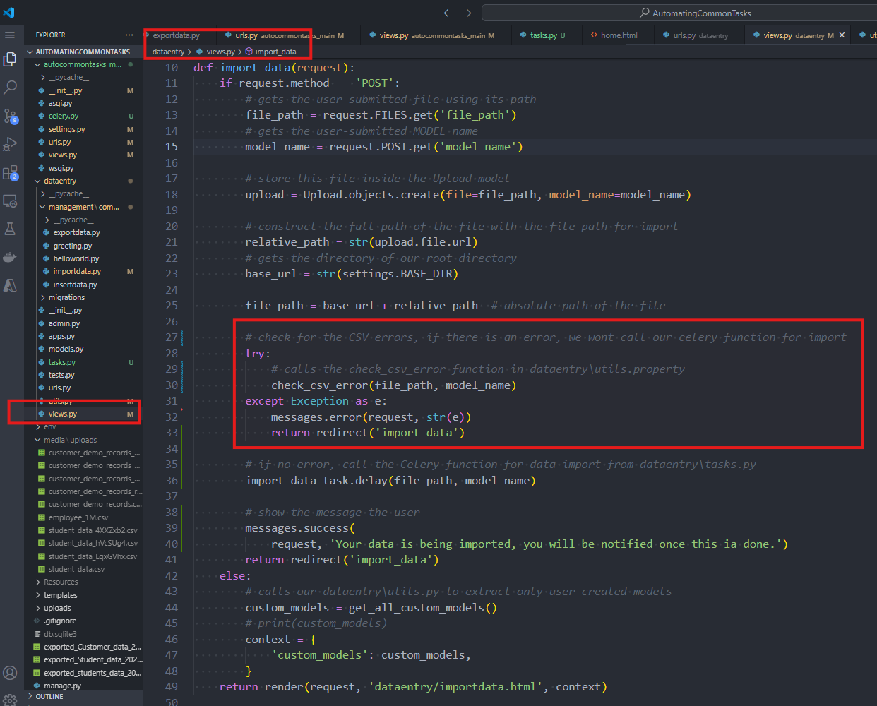Expand the uploads folder
Viewport: 877px width, 706px height.
[x=83, y=608]
